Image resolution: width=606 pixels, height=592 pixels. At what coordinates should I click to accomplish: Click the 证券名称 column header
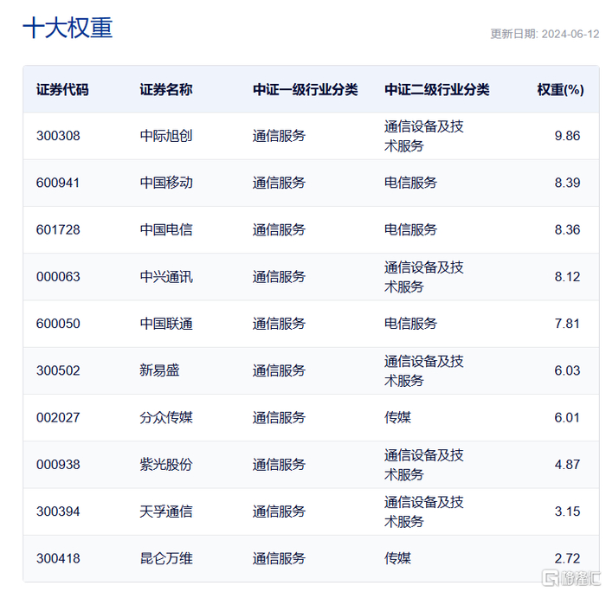[x=166, y=90]
